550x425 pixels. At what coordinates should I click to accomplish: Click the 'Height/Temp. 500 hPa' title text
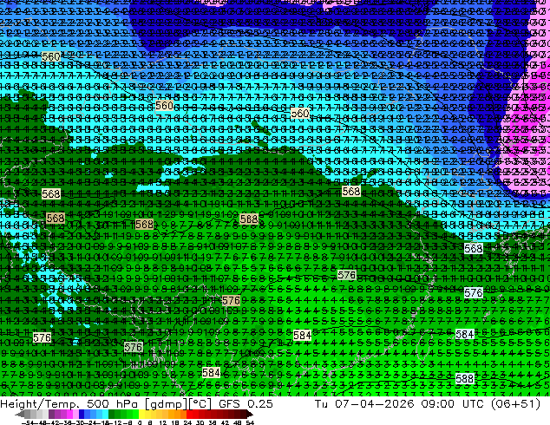pyautogui.click(x=71, y=404)
